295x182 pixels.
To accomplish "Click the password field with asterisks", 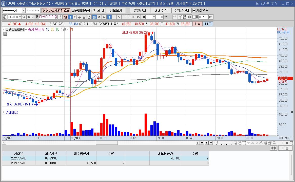I will [x=33, y=11].
